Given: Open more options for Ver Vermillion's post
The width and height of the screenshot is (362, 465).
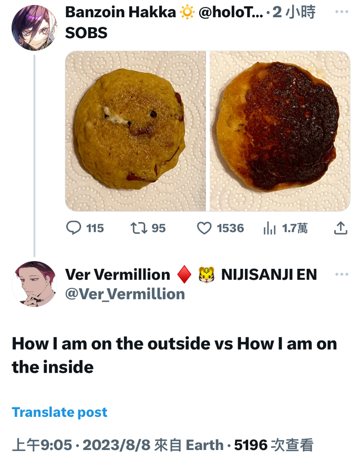Looking at the screenshot, I should (x=342, y=274).
